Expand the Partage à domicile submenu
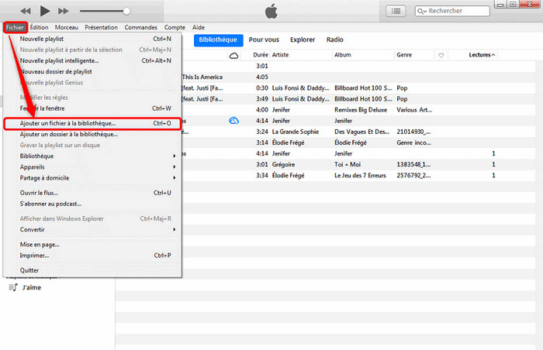543x350 pixels. [92, 178]
